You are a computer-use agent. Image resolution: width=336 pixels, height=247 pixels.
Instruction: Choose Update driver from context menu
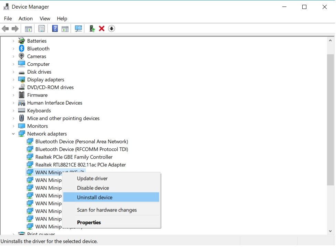(111, 178)
